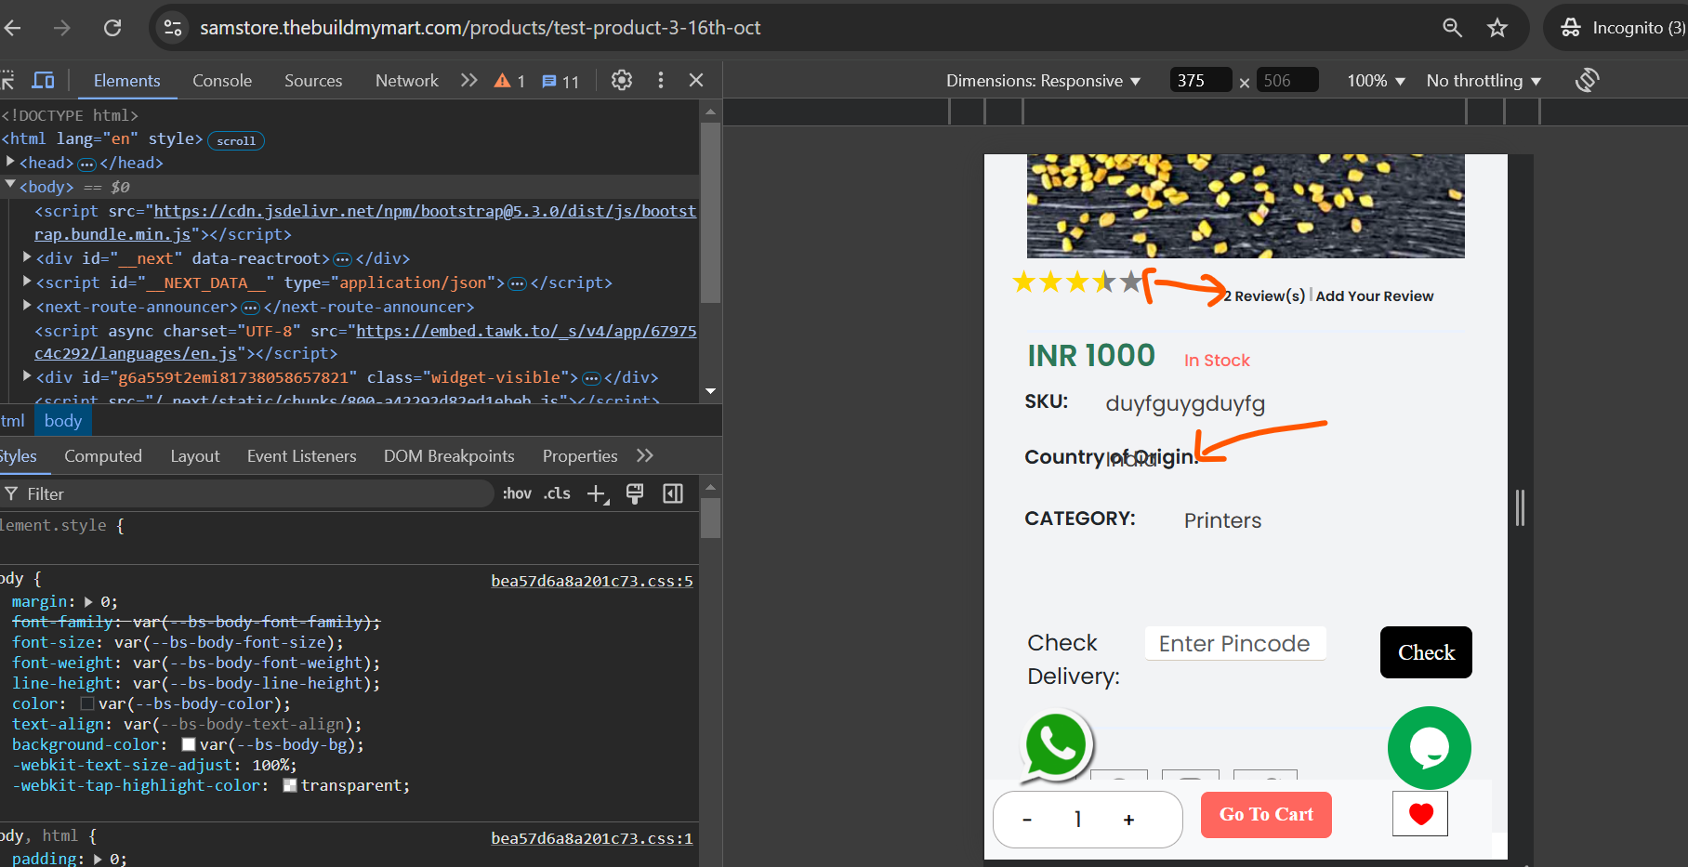Click the rotate device orientation icon
This screenshot has height=867, width=1688.
[x=1588, y=80]
